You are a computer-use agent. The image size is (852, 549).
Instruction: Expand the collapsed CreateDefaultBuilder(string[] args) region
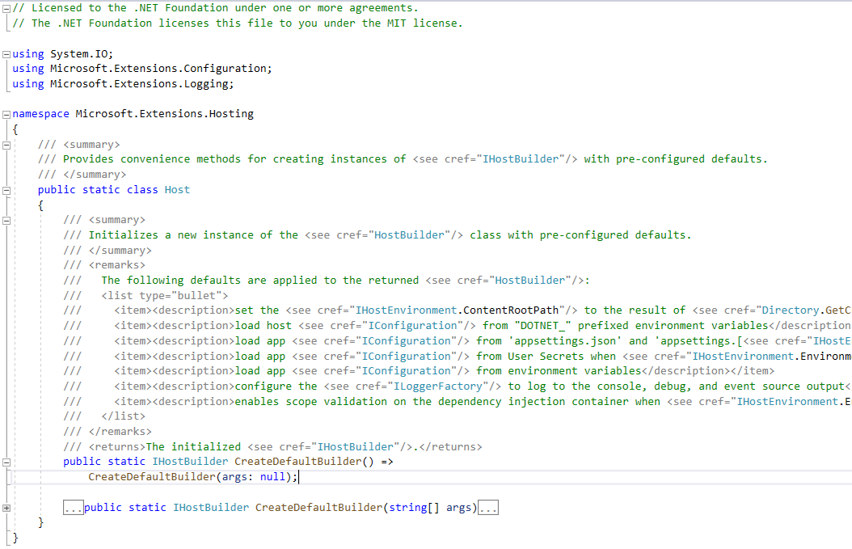6,507
